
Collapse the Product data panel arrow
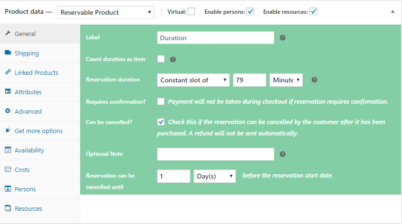pos(392,12)
